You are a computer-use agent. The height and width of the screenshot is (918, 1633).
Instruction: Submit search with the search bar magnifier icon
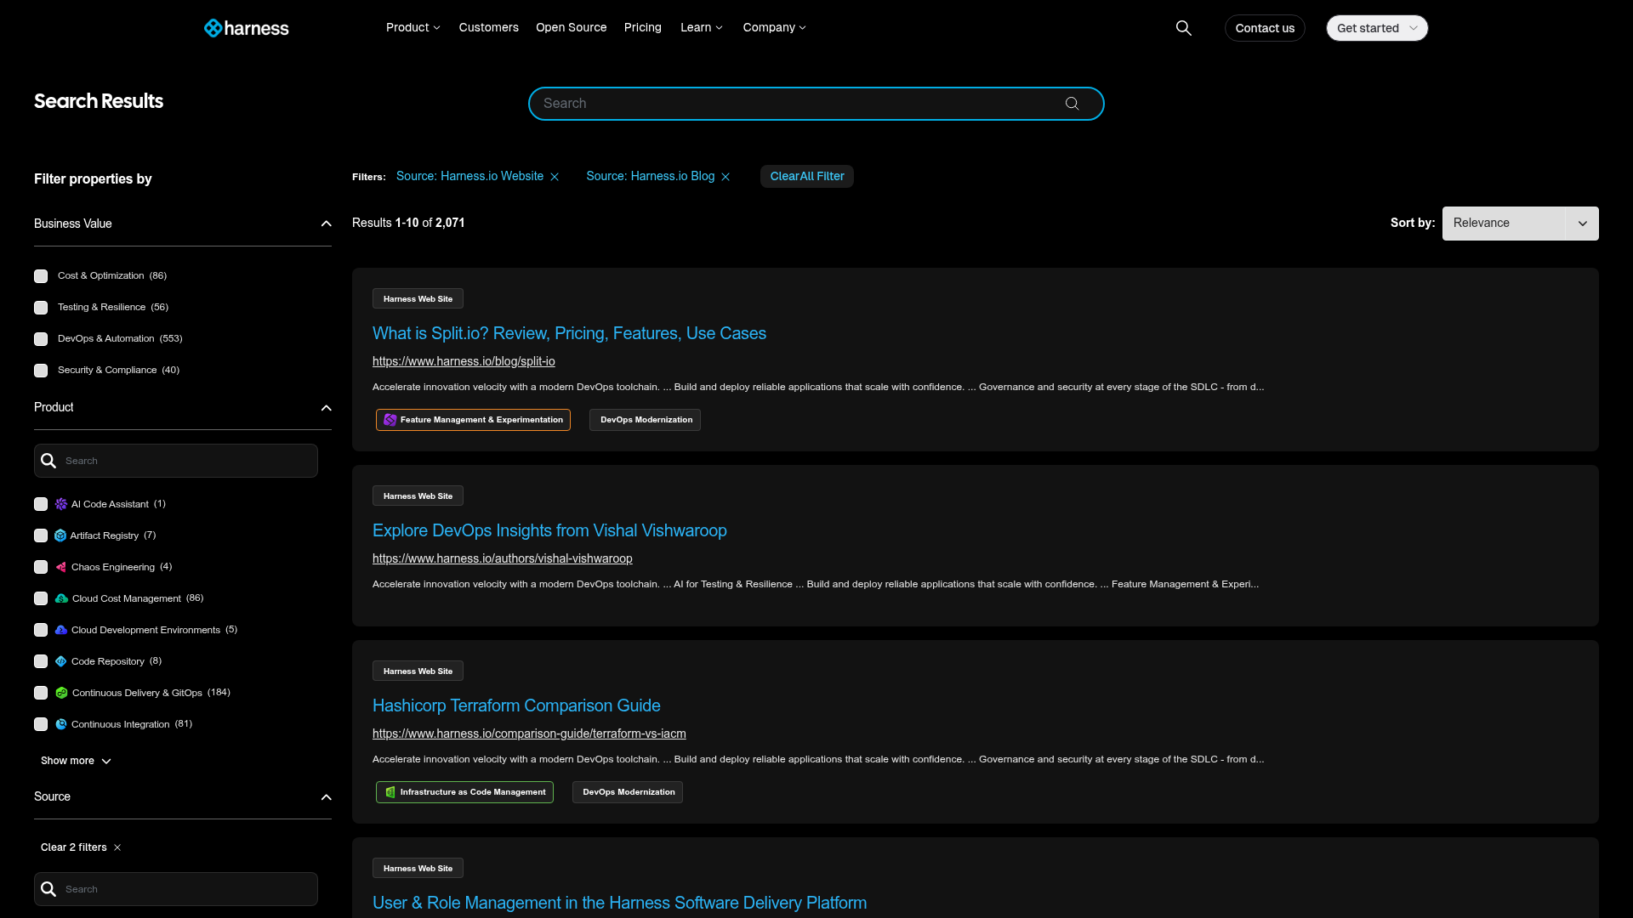(x=1072, y=104)
